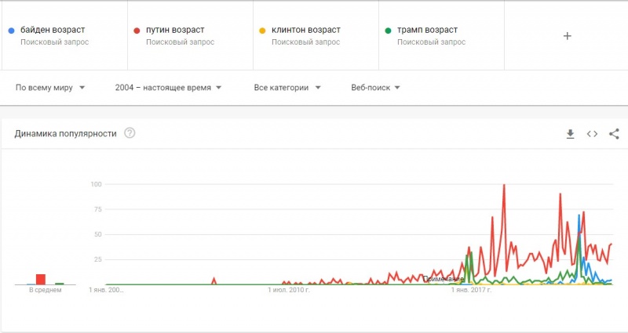Expand the Веб-поиск search type dropdown
628x333 pixels.
pyautogui.click(x=375, y=88)
